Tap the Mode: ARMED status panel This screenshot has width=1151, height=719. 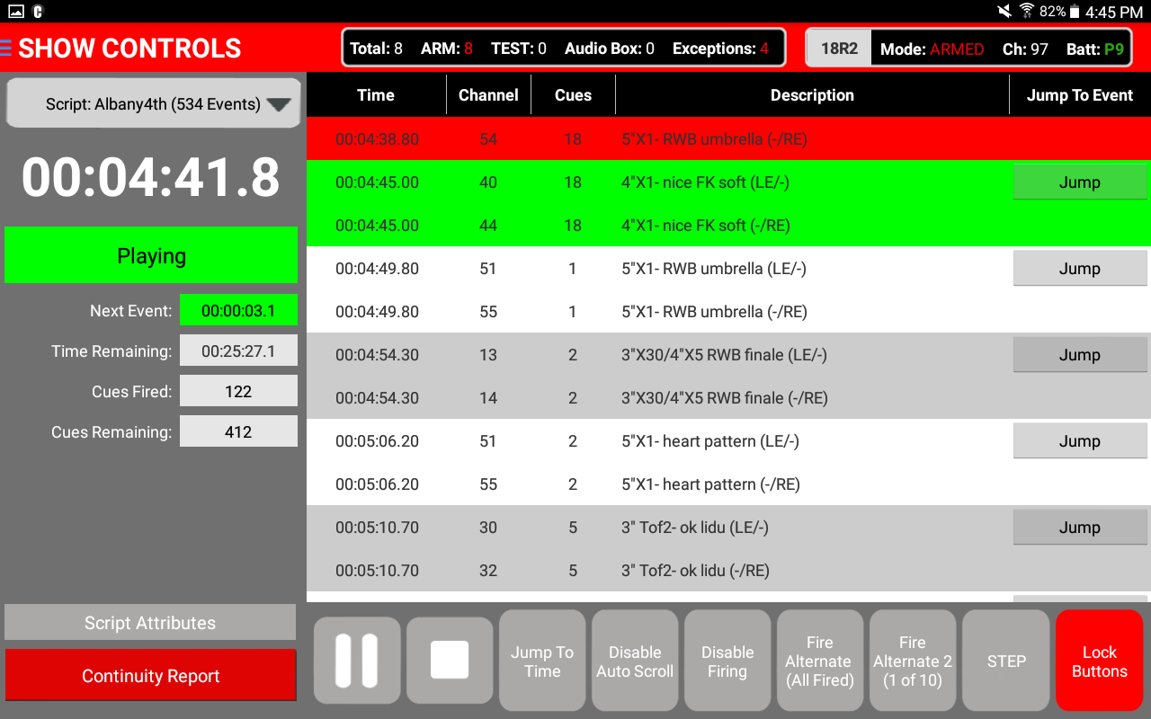932,49
